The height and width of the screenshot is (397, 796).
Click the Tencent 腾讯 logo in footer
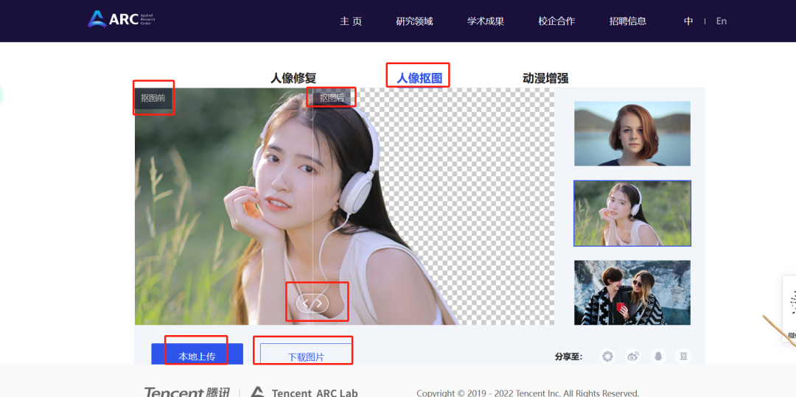click(186, 393)
